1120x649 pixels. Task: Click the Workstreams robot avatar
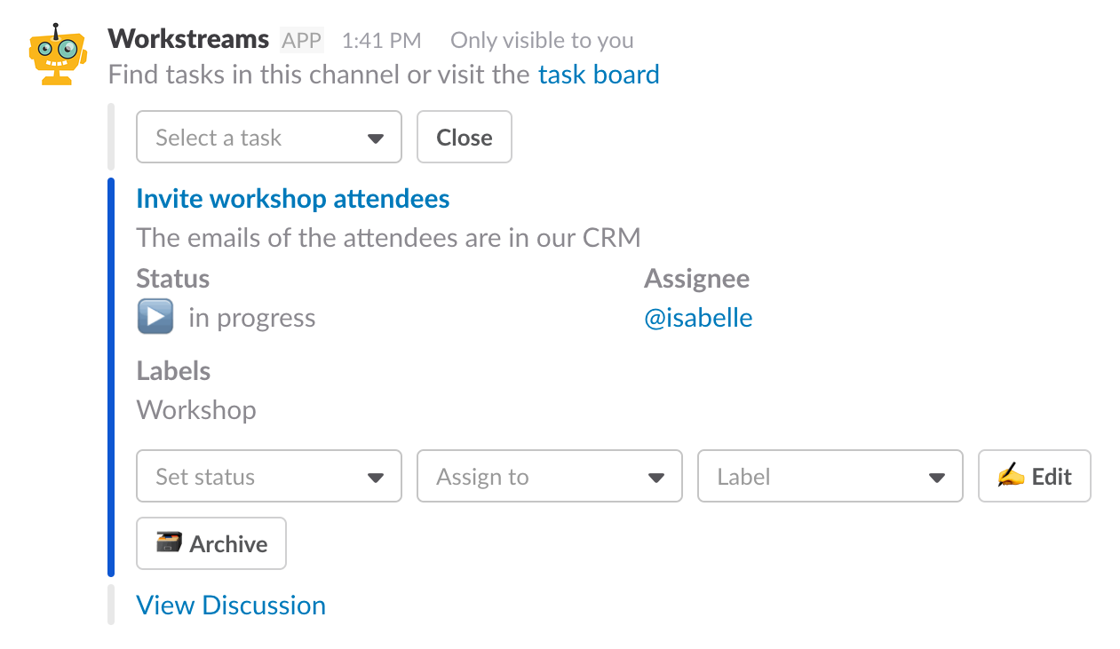(58, 54)
